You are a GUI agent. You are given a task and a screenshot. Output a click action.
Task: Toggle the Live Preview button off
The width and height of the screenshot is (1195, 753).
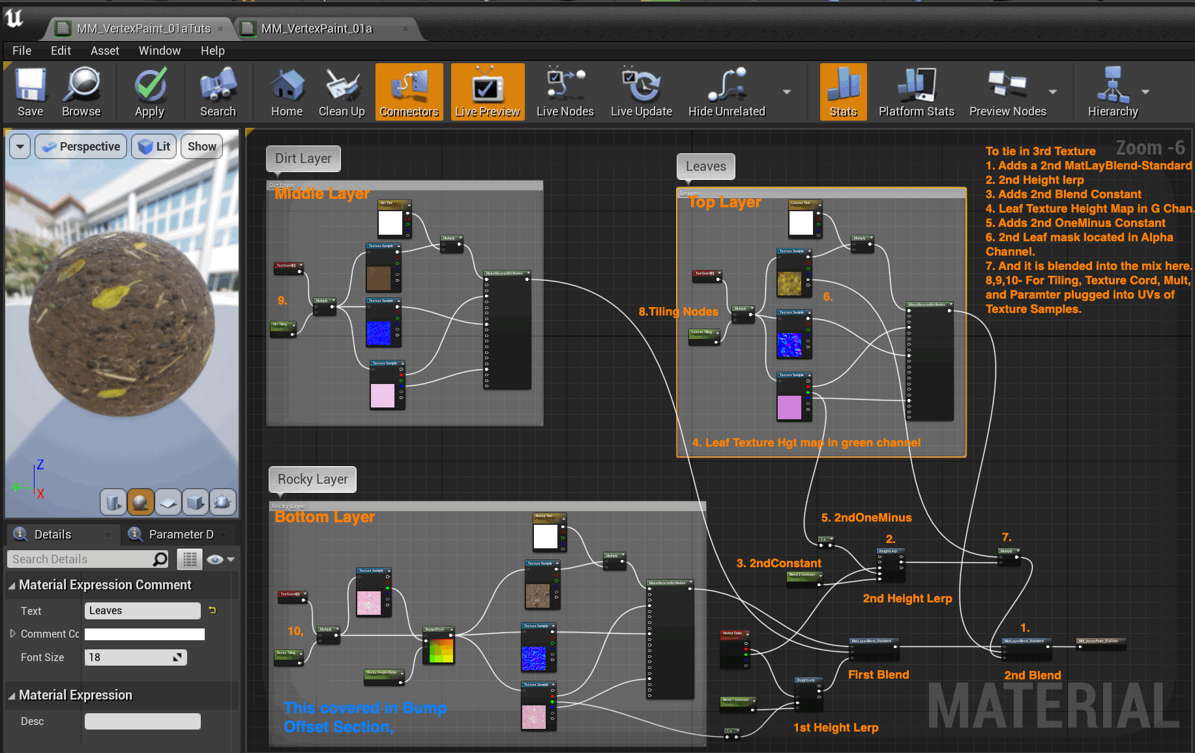[487, 92]
